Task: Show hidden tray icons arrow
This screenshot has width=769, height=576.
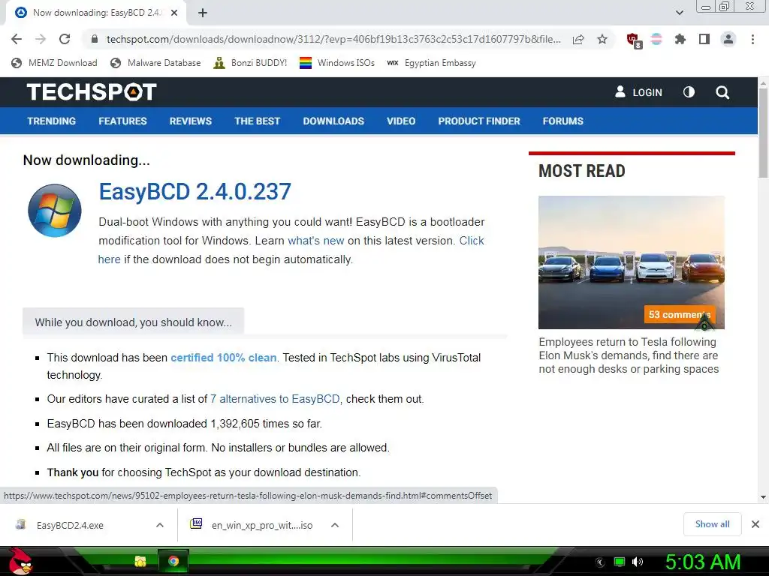Action: tap(599, 562)
